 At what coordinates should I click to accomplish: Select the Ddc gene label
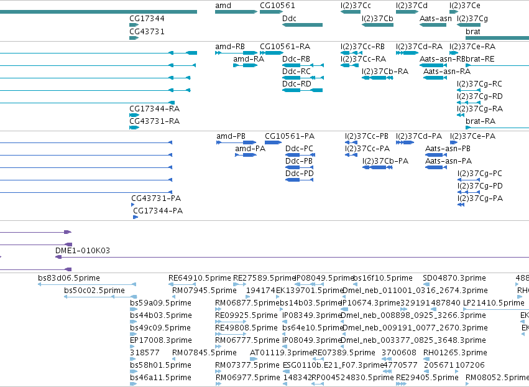click(289, 18)
